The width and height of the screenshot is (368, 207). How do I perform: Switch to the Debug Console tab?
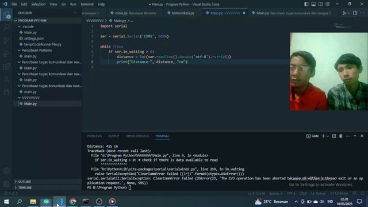(x=137, y=136)
